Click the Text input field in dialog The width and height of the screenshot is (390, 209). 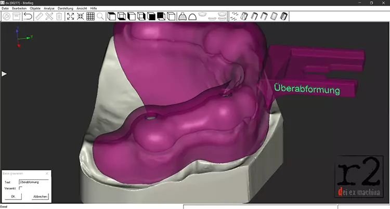click(x=33, y=182)
